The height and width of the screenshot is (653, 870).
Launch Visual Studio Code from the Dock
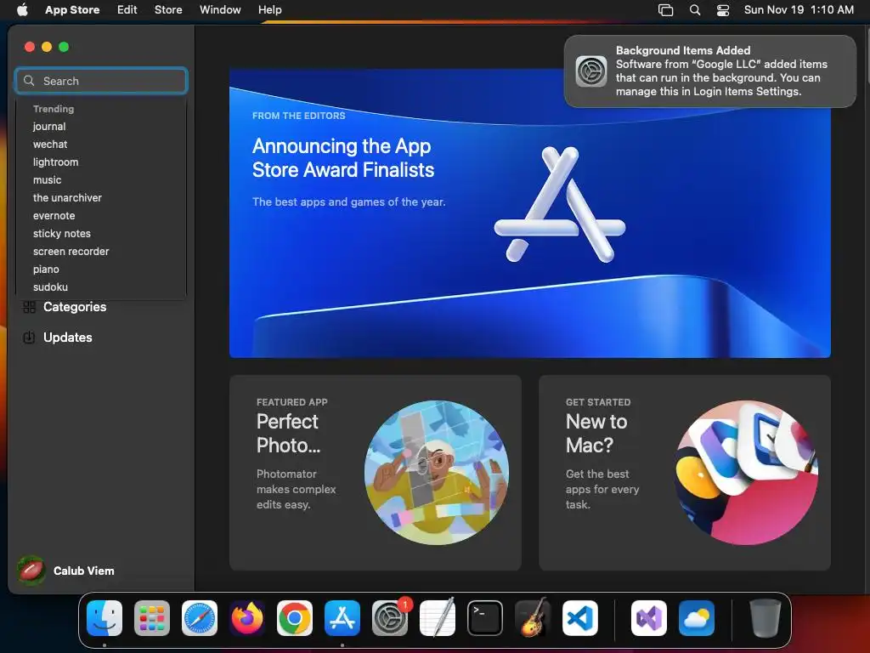pyautogui.click(x=579, y=618)
